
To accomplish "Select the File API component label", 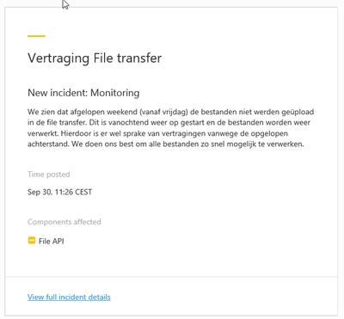I will [52, 241].
